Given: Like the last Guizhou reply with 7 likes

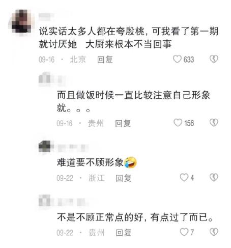Looking at the screenshot, I should tap(184, 232).
